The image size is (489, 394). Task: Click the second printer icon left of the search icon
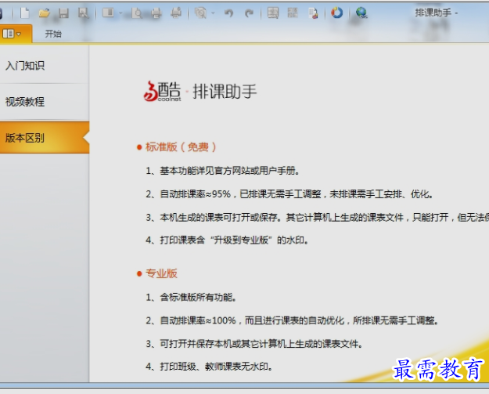click(x=176, y=13)
